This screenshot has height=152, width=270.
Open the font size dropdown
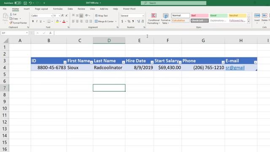59,16
